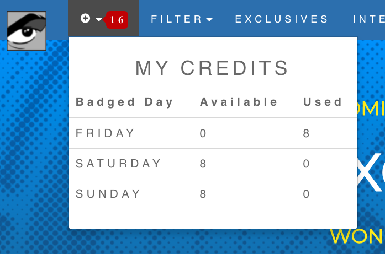Click Sunday's used credits value 0

coord(306,194)
